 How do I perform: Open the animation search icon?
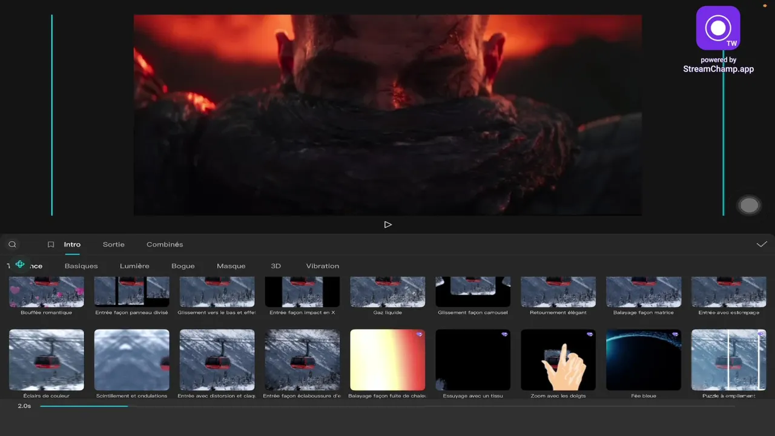point(12,245)
